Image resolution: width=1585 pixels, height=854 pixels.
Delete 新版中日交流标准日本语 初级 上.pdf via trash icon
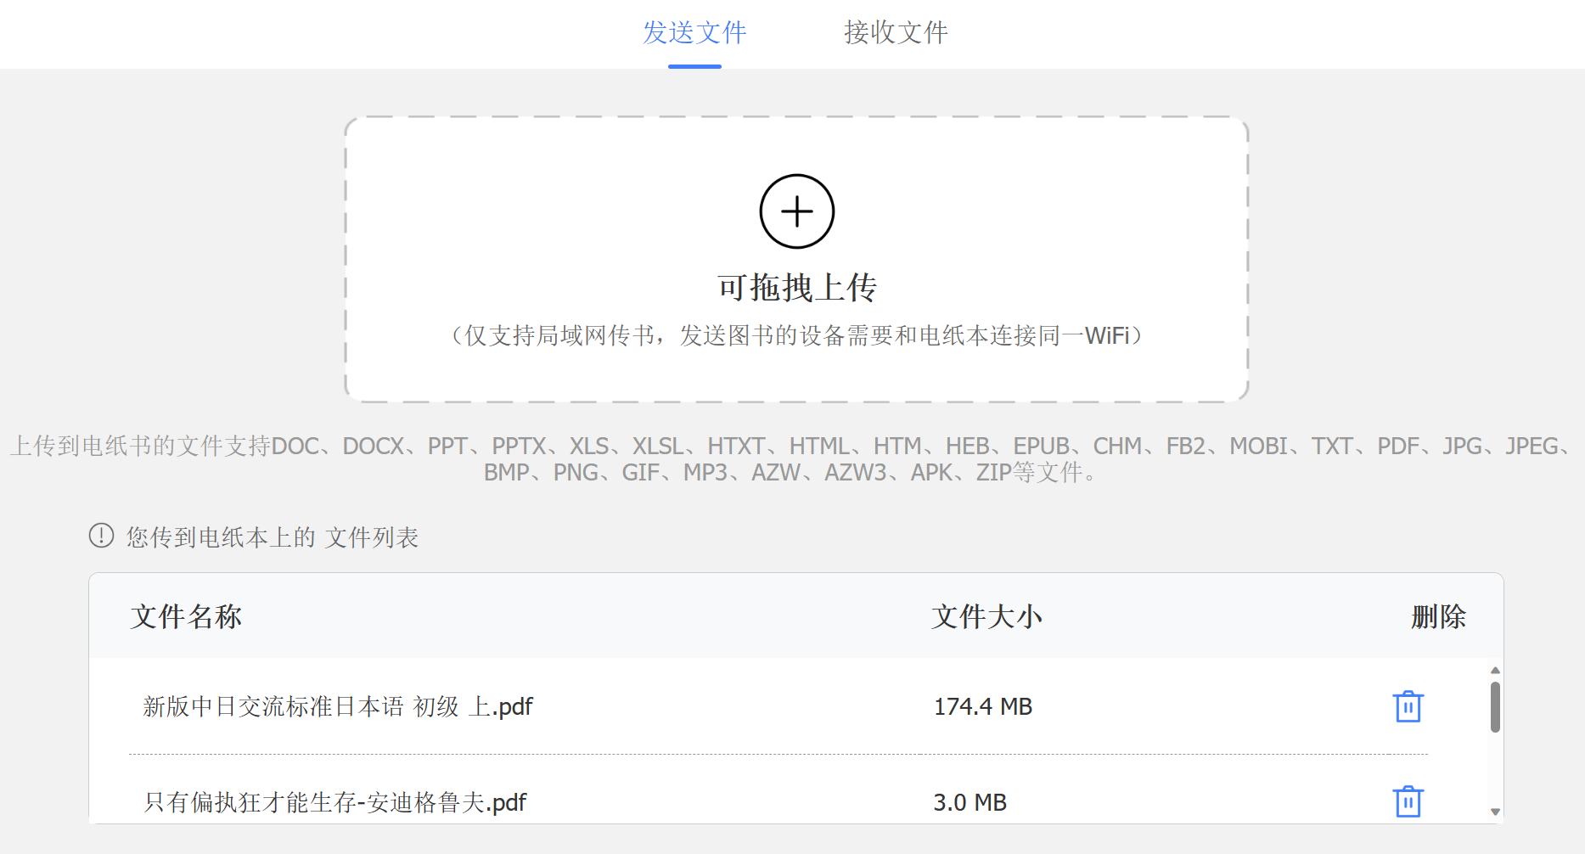(x=1407, y=705)
